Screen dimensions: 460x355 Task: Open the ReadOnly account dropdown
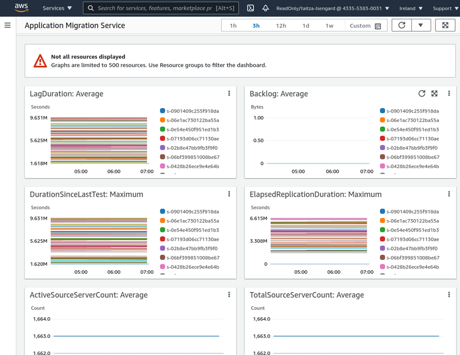point(333,8)
